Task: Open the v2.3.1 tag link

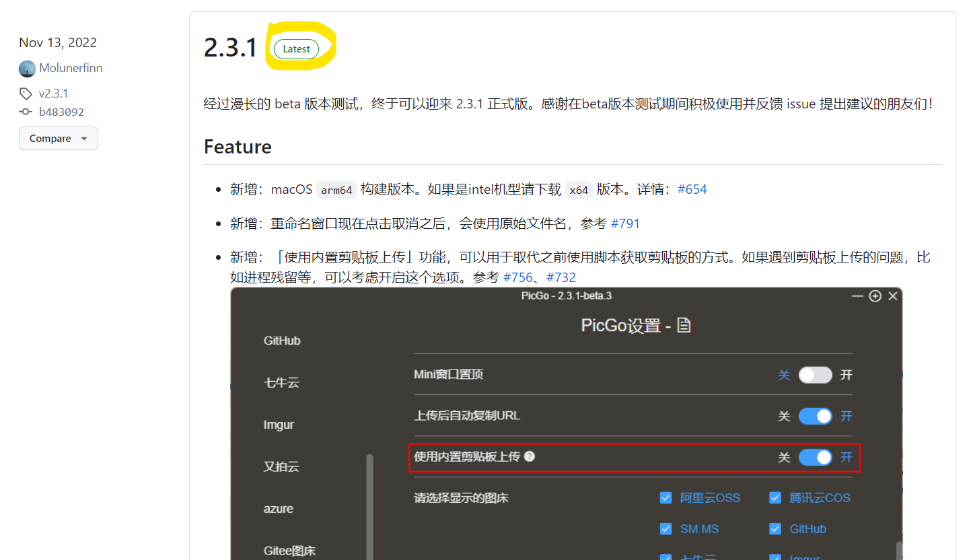Action: 53,94
